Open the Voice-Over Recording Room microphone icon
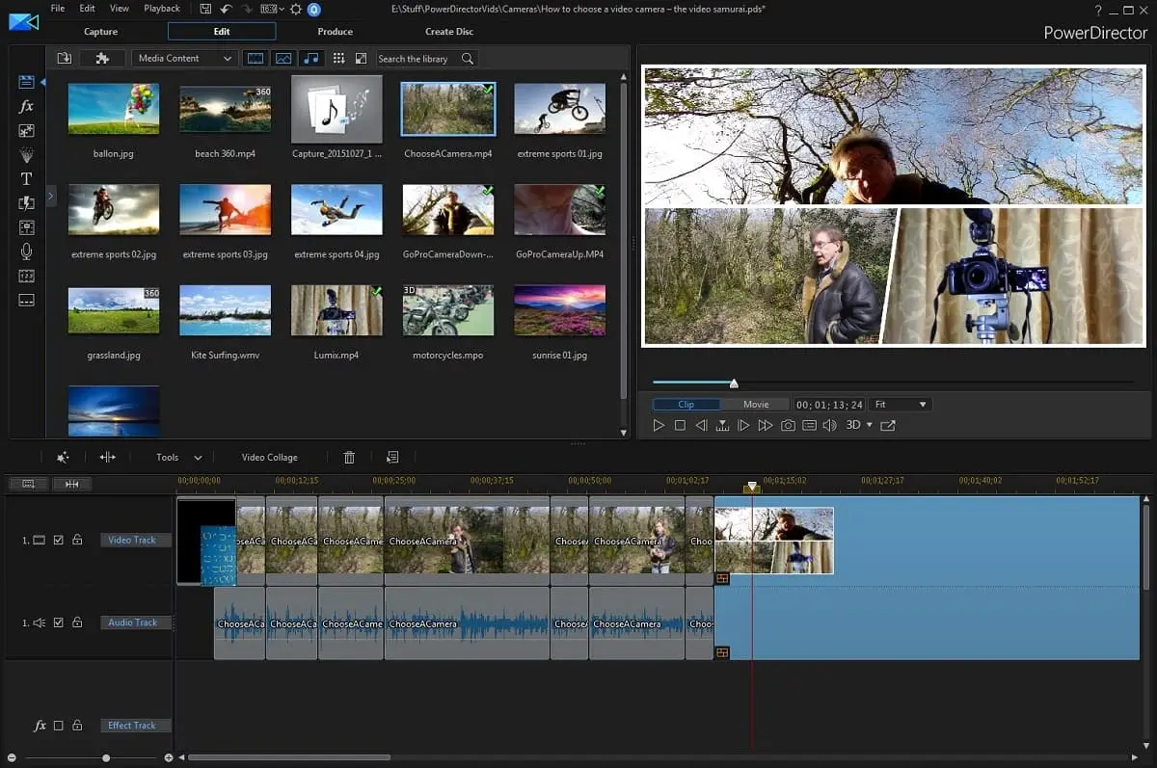This screenshot has width=1157, height=768. point(26,252)
